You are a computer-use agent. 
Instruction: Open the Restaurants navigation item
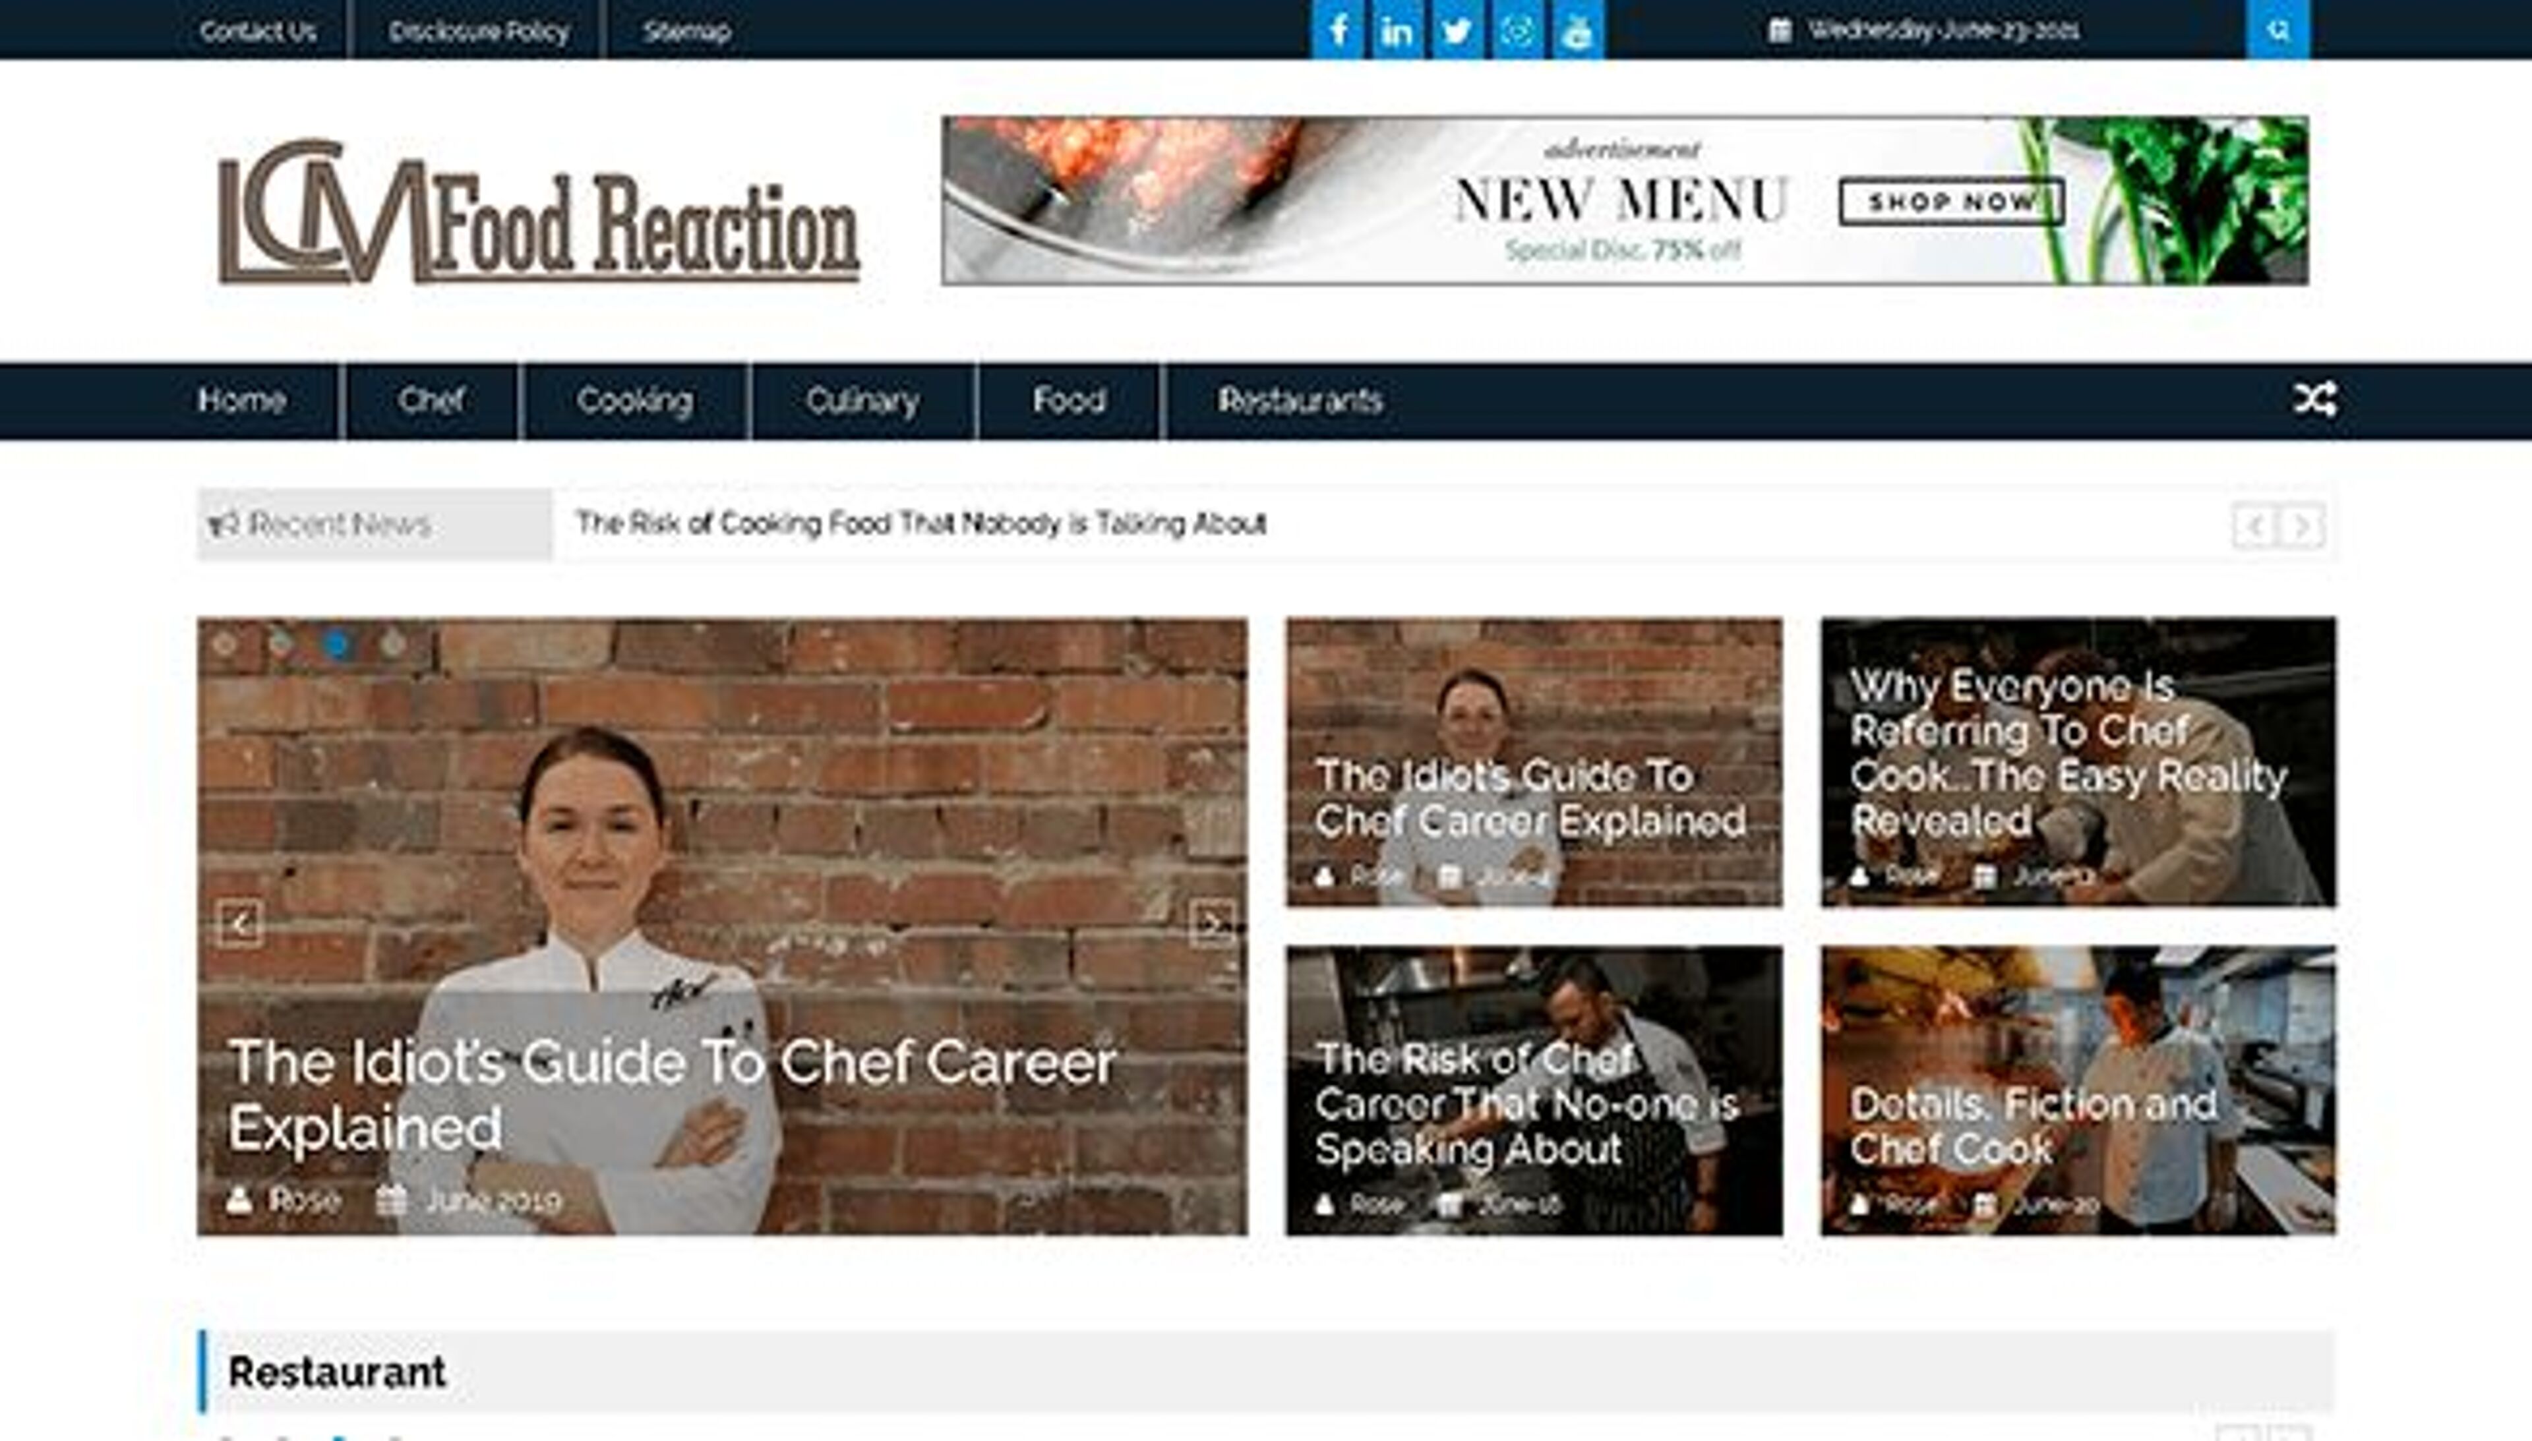[x=1300, y=401]
